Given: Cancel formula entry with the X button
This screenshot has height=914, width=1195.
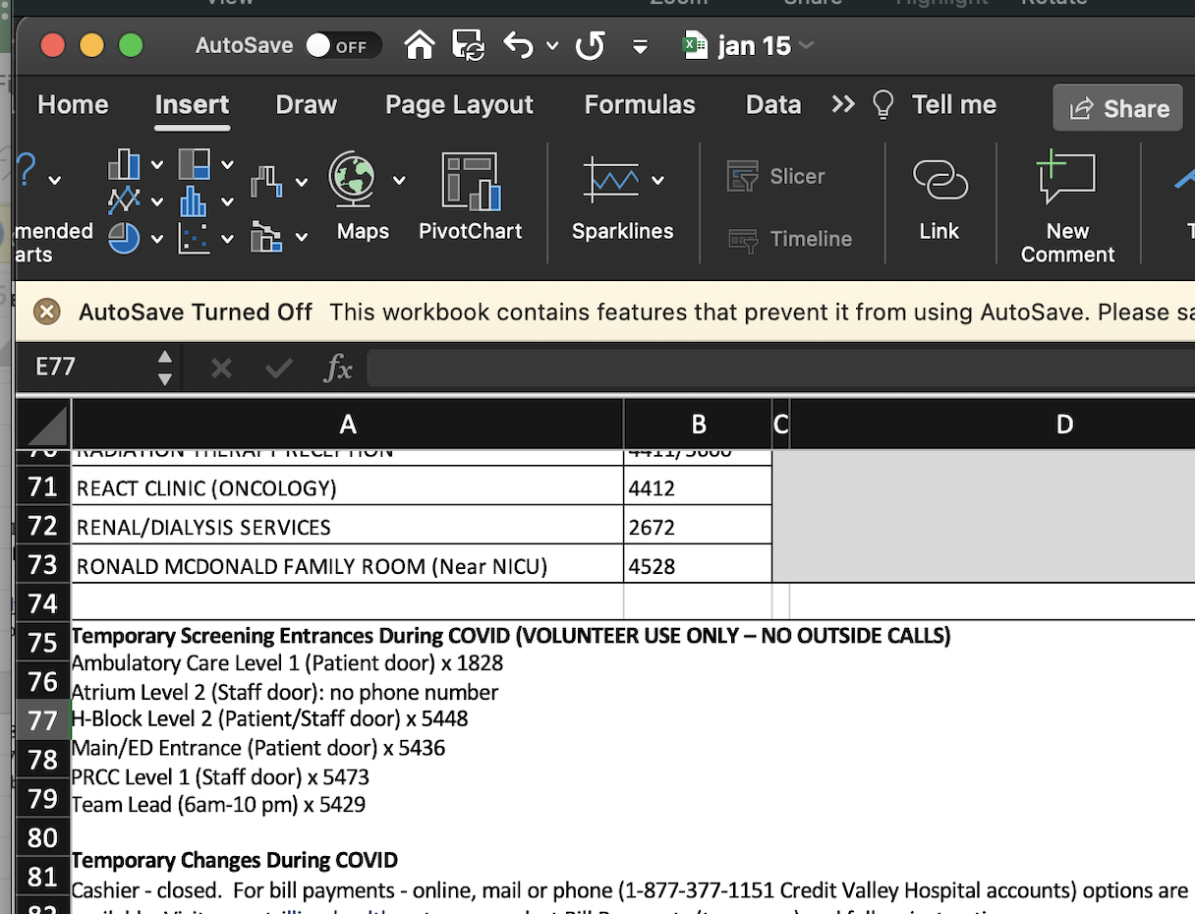Looking at the screenshot, I should (x=221, y=369).
